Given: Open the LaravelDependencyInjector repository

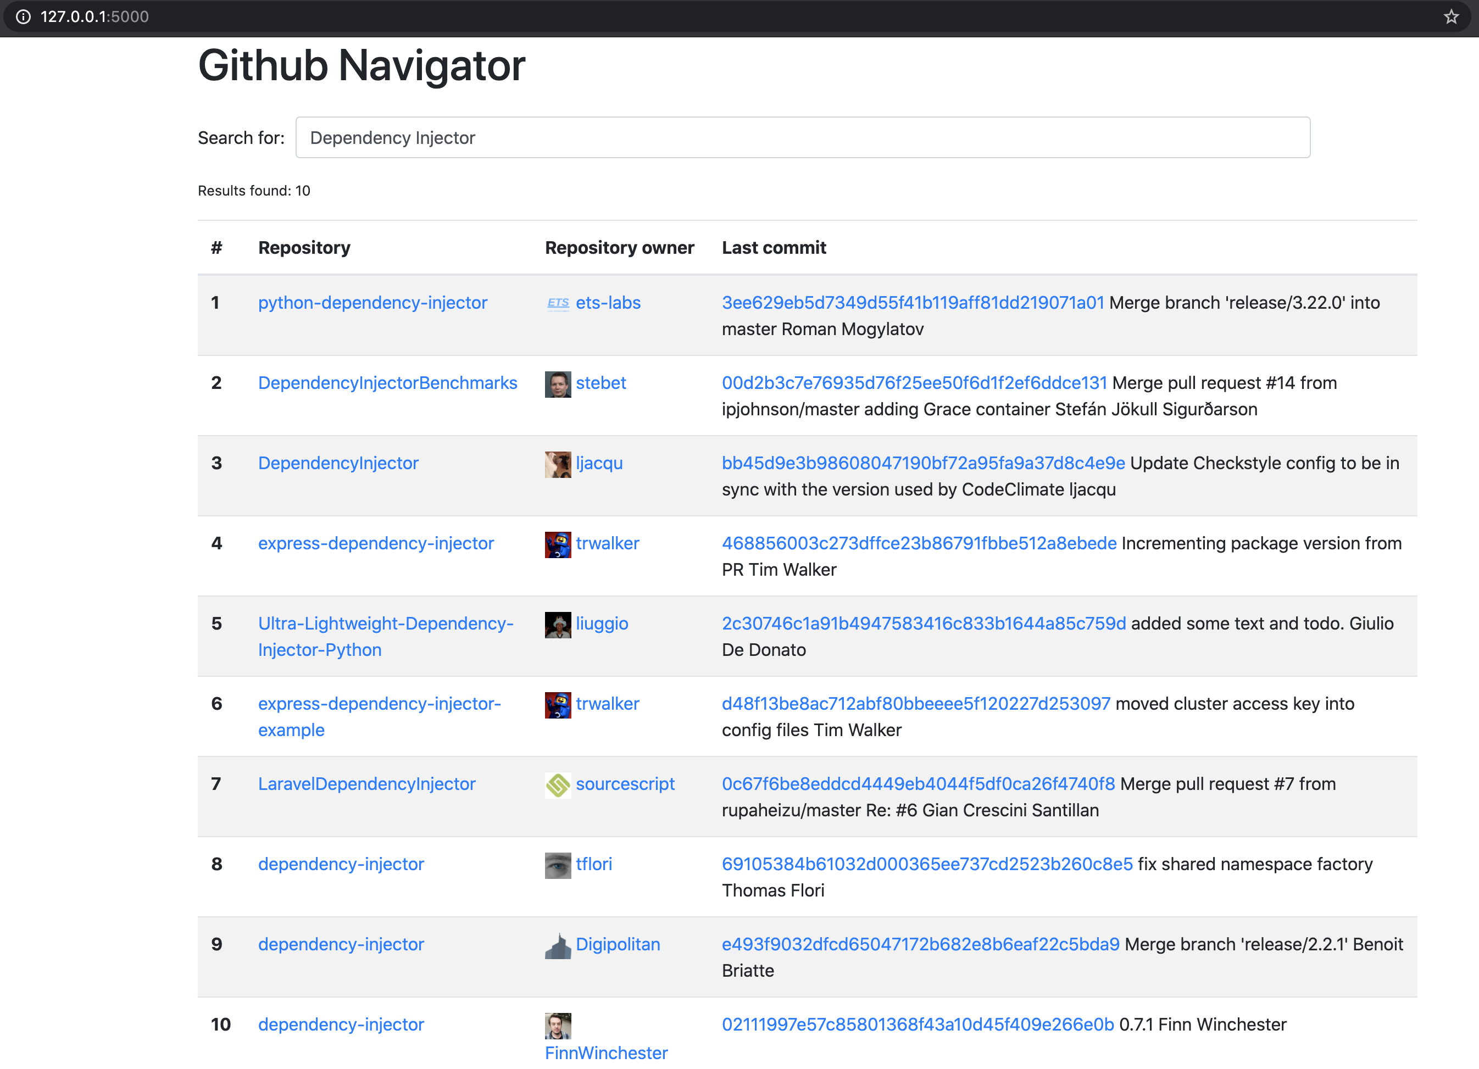Looking at the screenshot, I should click(x=366, y=783).
